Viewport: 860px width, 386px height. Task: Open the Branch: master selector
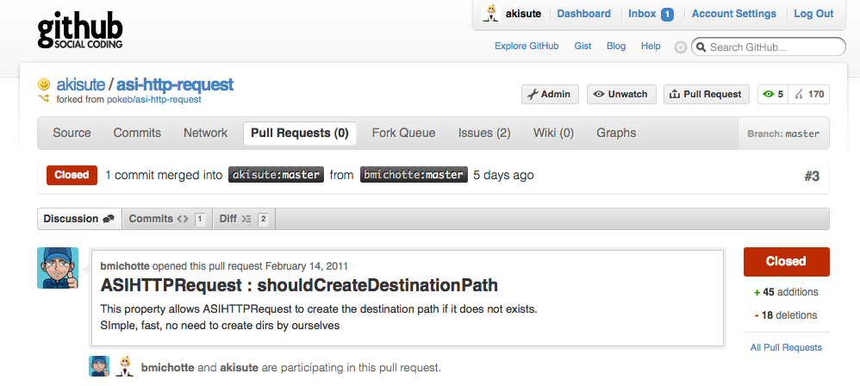(784, 134)
